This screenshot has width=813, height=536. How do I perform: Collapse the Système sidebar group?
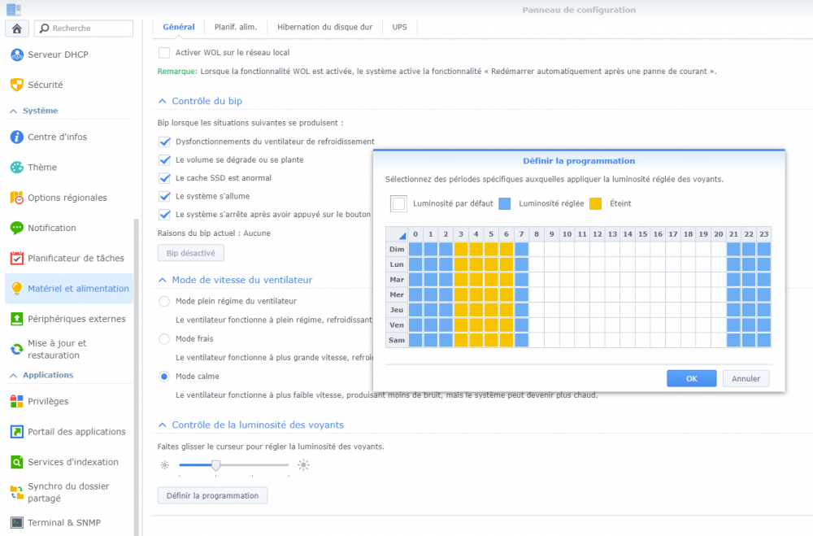point(12,111)
